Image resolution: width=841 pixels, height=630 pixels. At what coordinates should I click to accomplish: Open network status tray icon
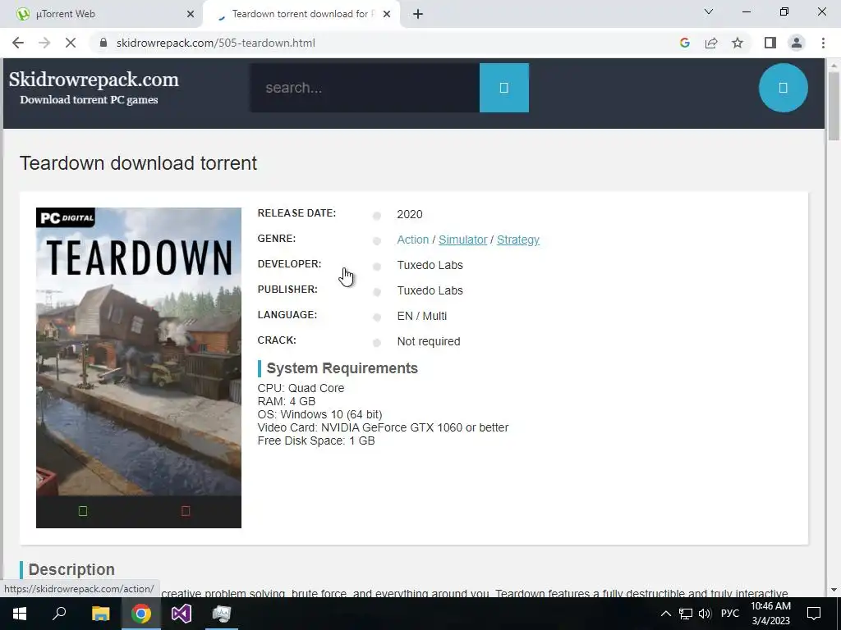686,614
